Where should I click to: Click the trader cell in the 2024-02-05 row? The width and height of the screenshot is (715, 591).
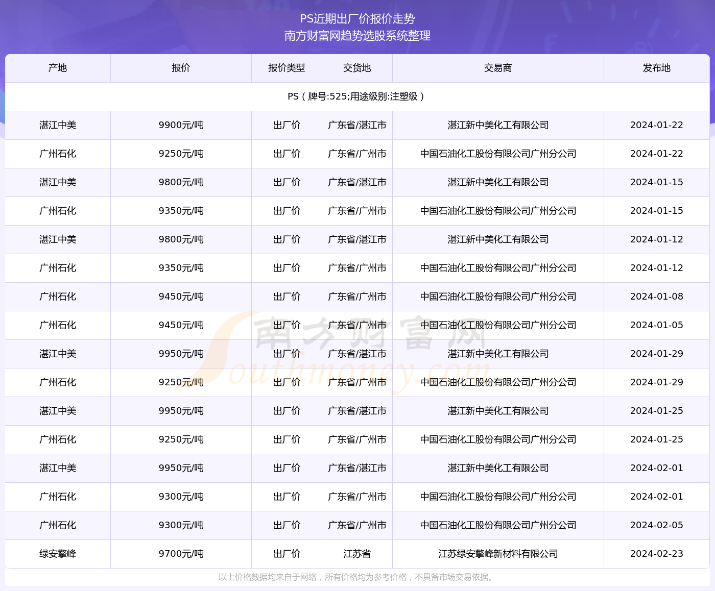coord(498,525)
